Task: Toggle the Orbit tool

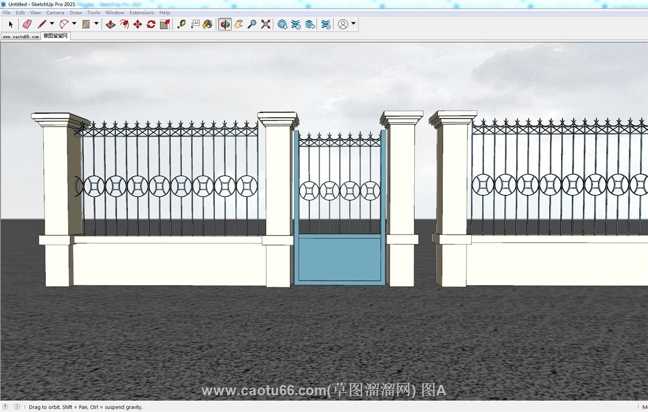Action: (225, 24)
